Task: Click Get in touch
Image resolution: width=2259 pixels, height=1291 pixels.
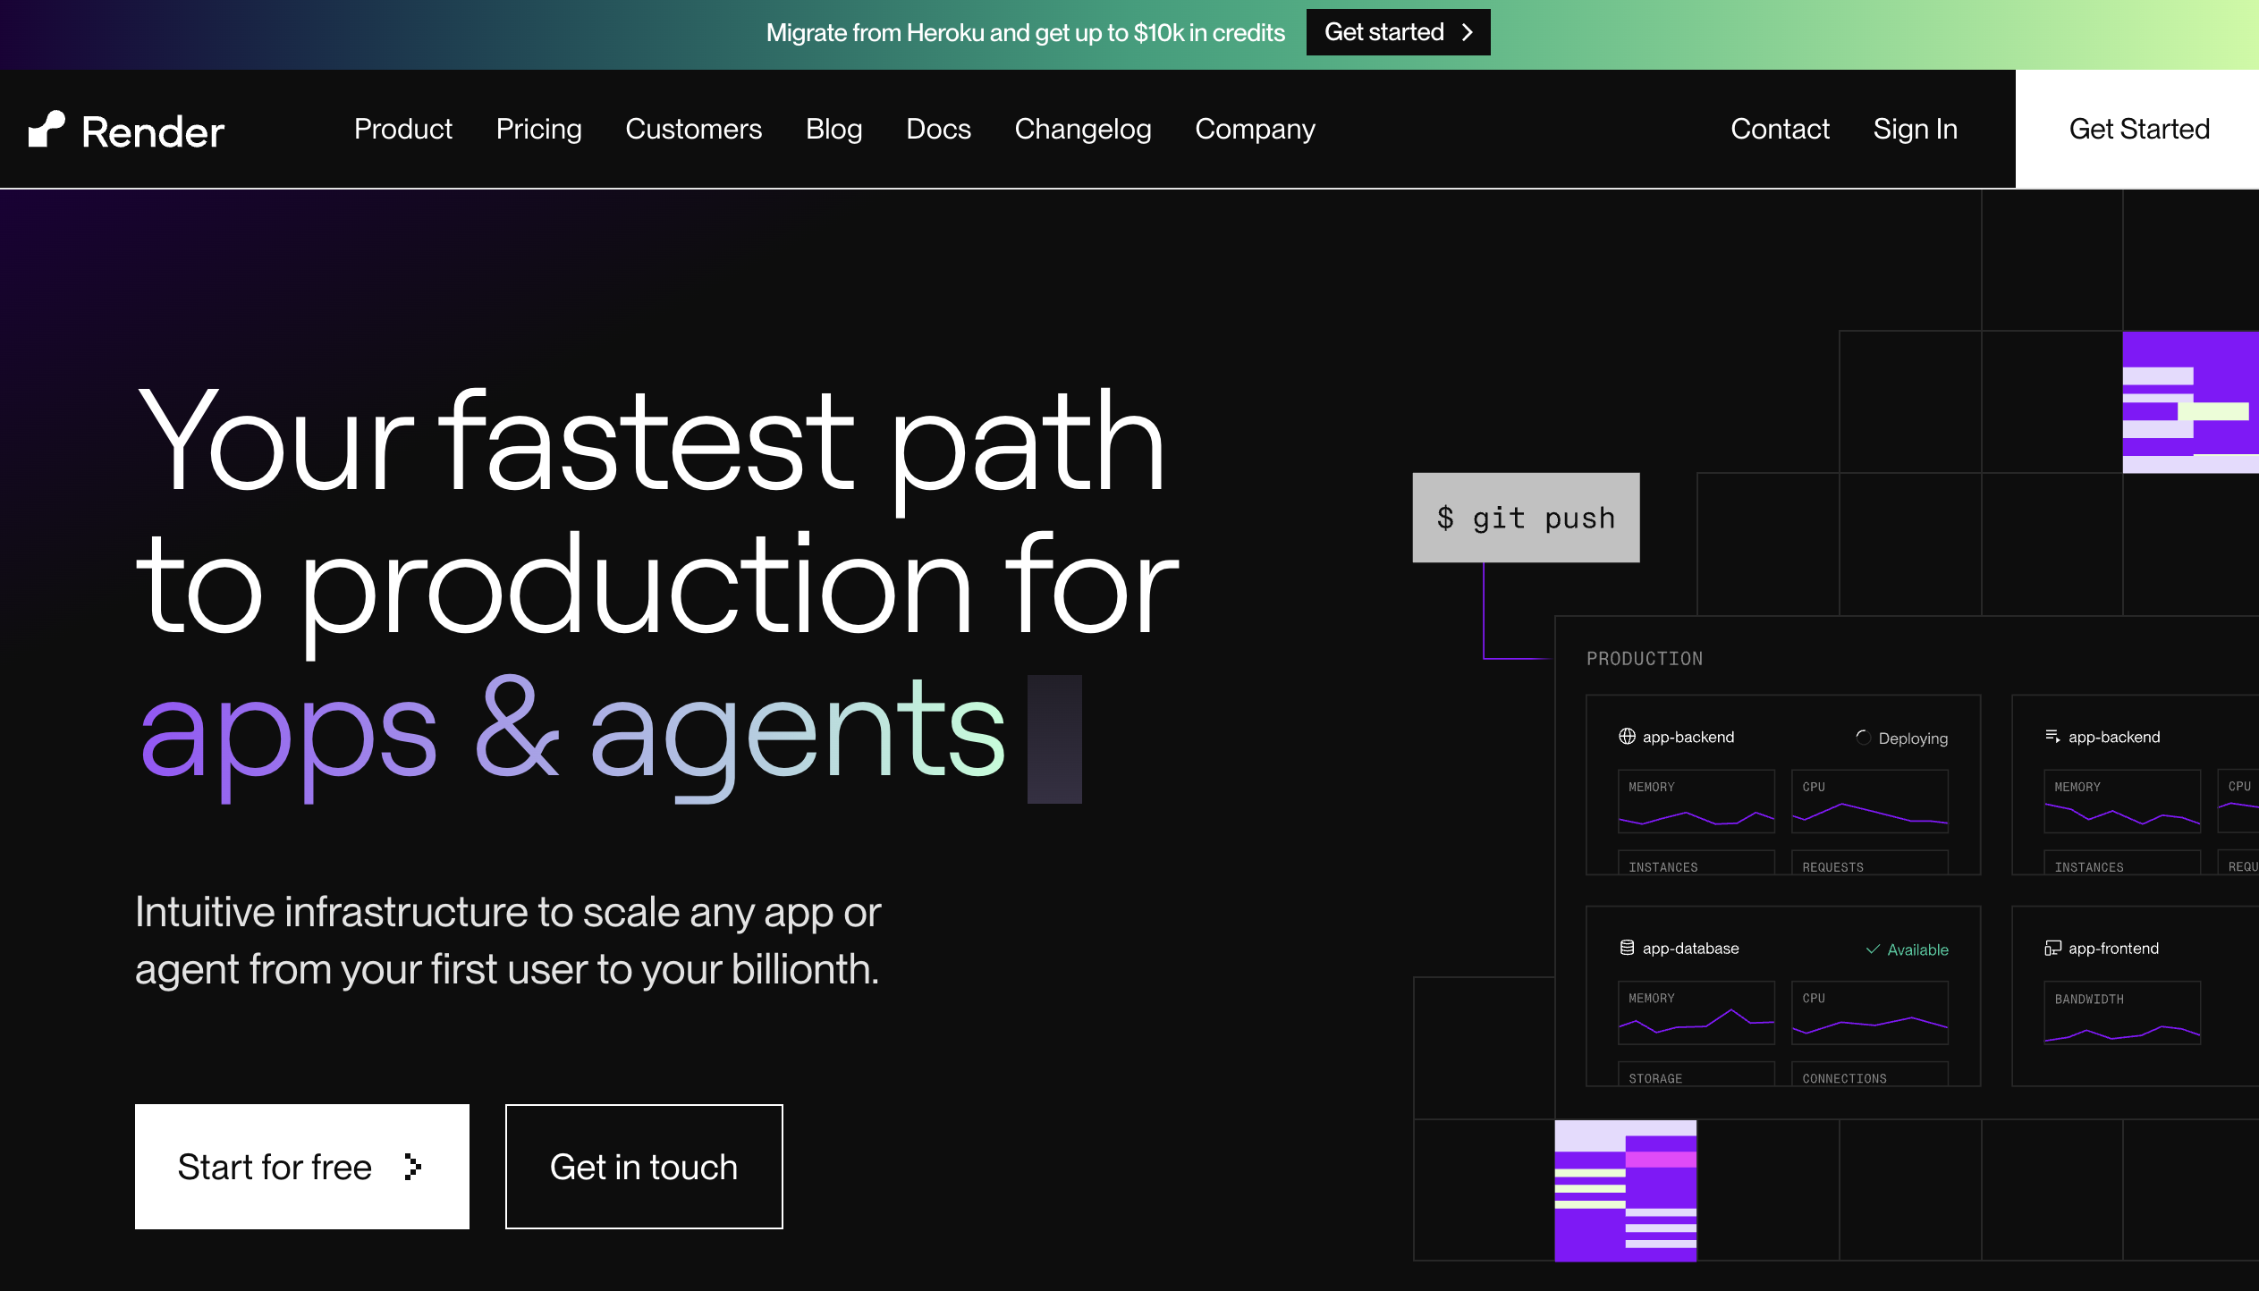Action: [x=643, y=1167]
